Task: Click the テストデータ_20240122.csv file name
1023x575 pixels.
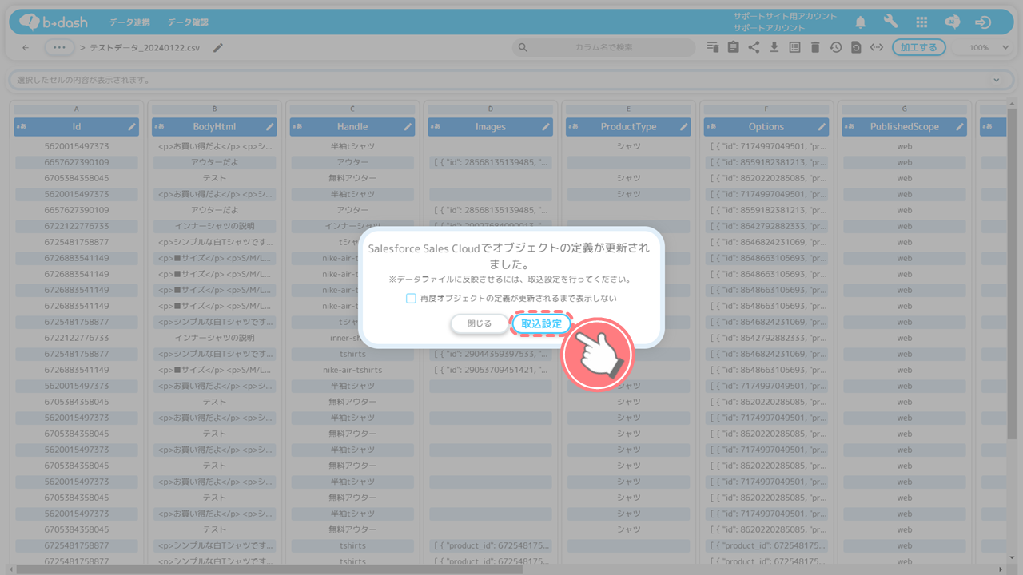Action: coord(145,48)
